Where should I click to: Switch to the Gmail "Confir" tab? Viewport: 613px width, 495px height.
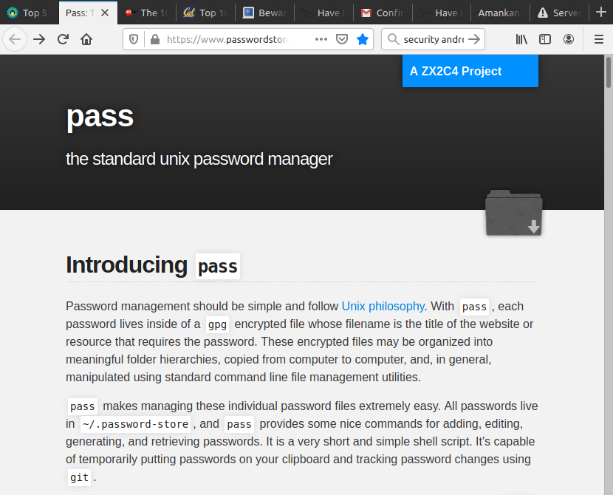[383, 13]
